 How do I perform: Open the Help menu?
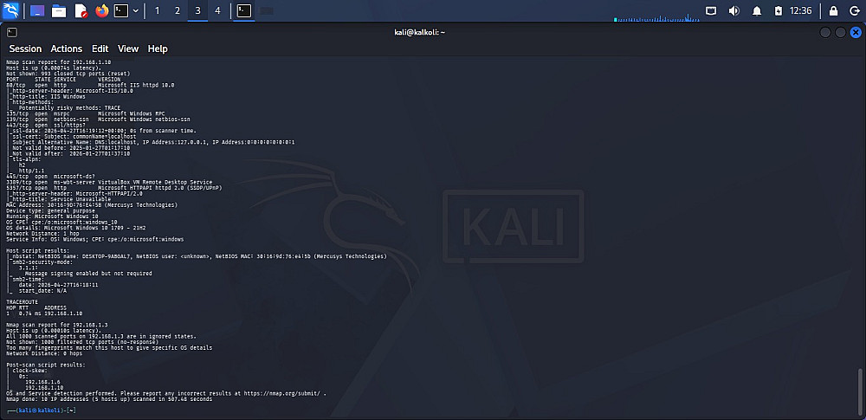tap(158, 48)
